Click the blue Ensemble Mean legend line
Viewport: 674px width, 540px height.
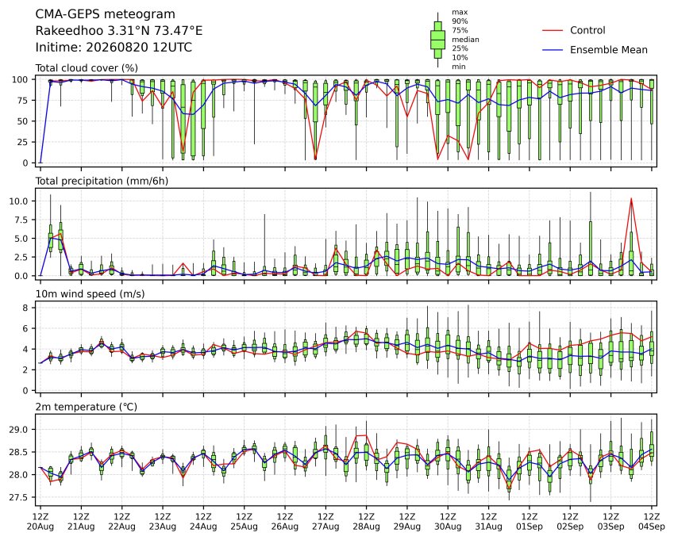553,50
